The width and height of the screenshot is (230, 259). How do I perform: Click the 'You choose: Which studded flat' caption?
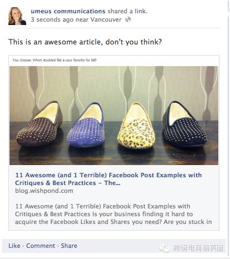[x=55, y=60]
